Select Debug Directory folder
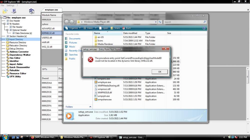 click(x=16, y=49)
